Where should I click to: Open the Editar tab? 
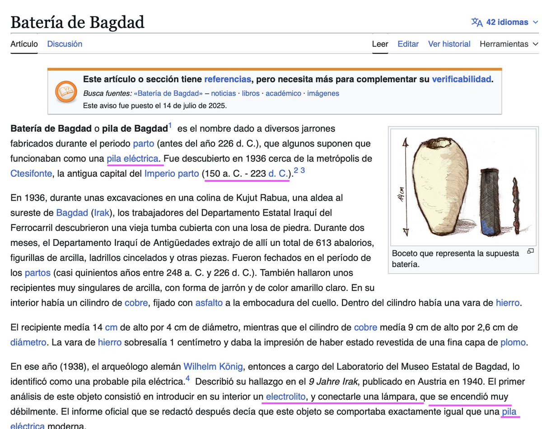pyautogui.click(x=408, y=44)
